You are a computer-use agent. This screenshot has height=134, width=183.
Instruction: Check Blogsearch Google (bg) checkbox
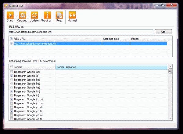11,84
